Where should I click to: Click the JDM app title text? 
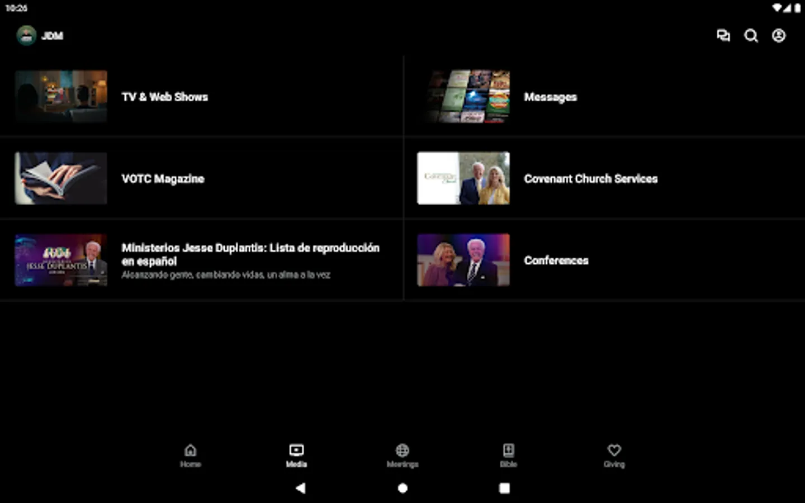pyautogui.click(x=53, y=36)
